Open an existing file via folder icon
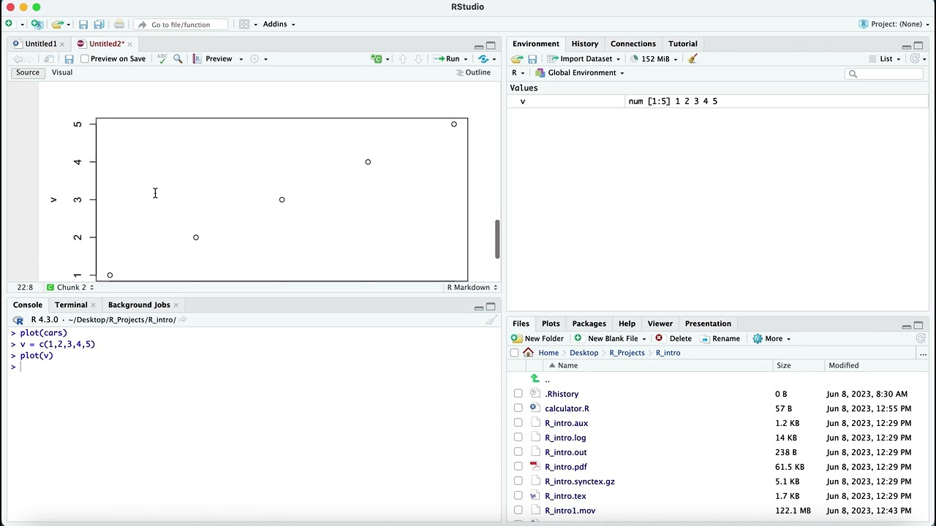The width and height of the screenshot is (936, 526). click(57, 24)
